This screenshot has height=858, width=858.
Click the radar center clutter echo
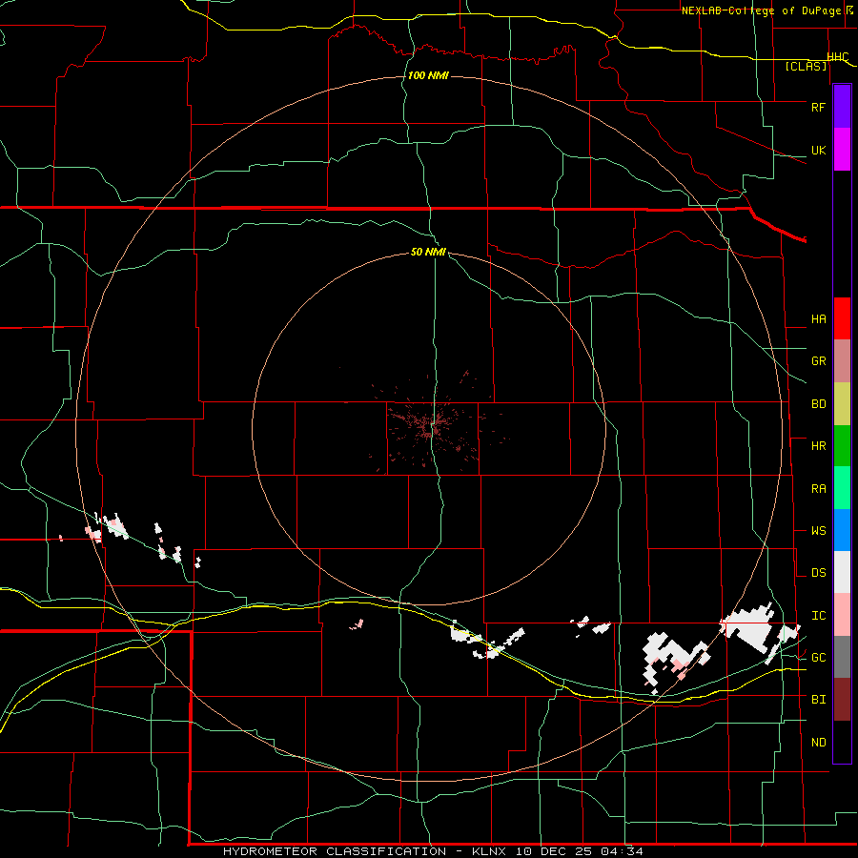432,426
